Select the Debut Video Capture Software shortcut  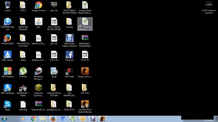[69, 41]
